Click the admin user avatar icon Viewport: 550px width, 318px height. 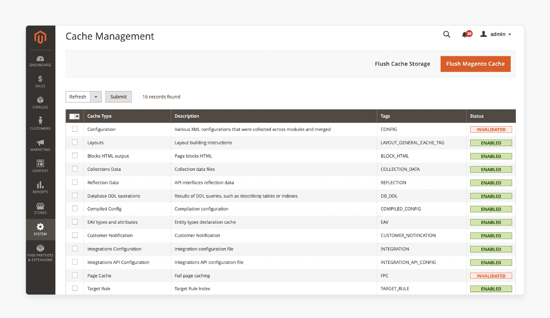click(x=484, y=34)
